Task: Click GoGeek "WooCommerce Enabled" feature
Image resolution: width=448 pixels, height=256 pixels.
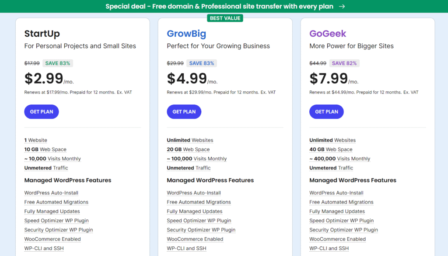Action: coord(337,239)
